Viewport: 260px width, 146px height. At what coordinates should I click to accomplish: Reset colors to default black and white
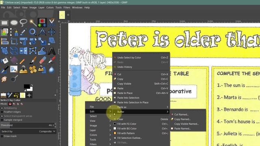tap(25, 90)
